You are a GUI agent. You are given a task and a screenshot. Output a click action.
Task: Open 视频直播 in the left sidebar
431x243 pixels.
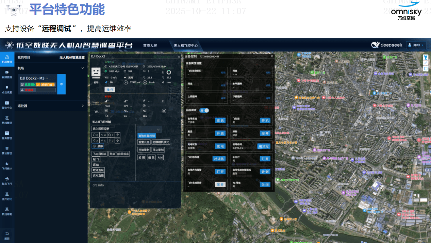tap(7, 74)
